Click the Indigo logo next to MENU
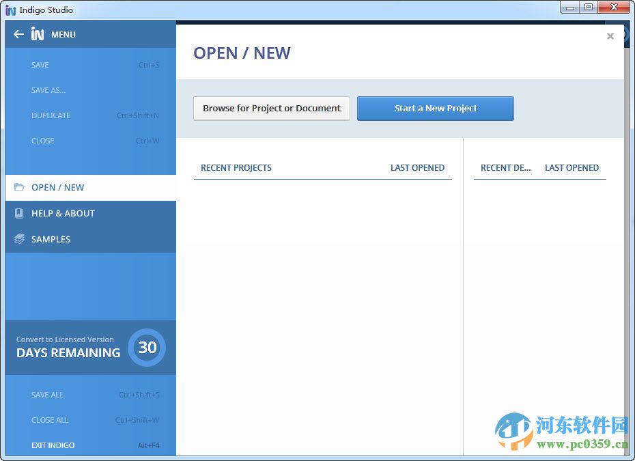Image resolution: width=635 pixels, height=461 pixels. pos(38,34)
